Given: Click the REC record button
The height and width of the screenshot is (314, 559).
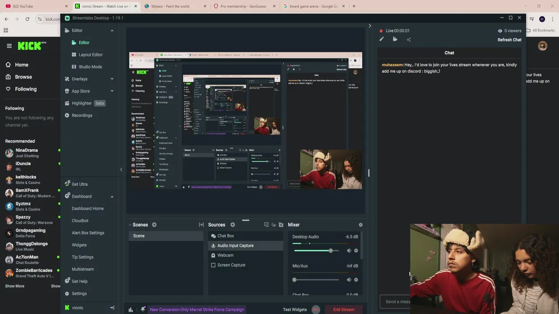Looking at the screenshot, I should (x=316, y=310).
